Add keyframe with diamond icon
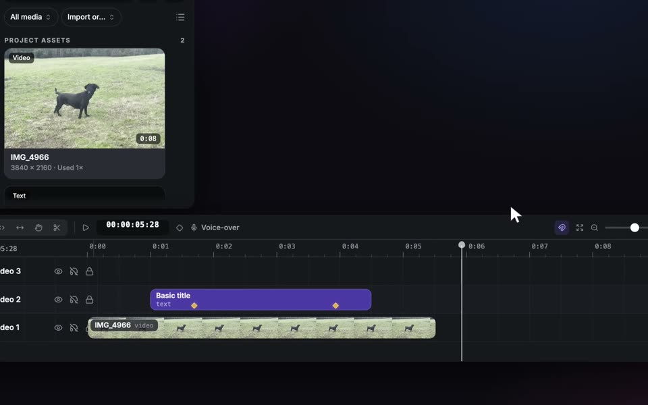Screen dimensions: 648x405 180,227
